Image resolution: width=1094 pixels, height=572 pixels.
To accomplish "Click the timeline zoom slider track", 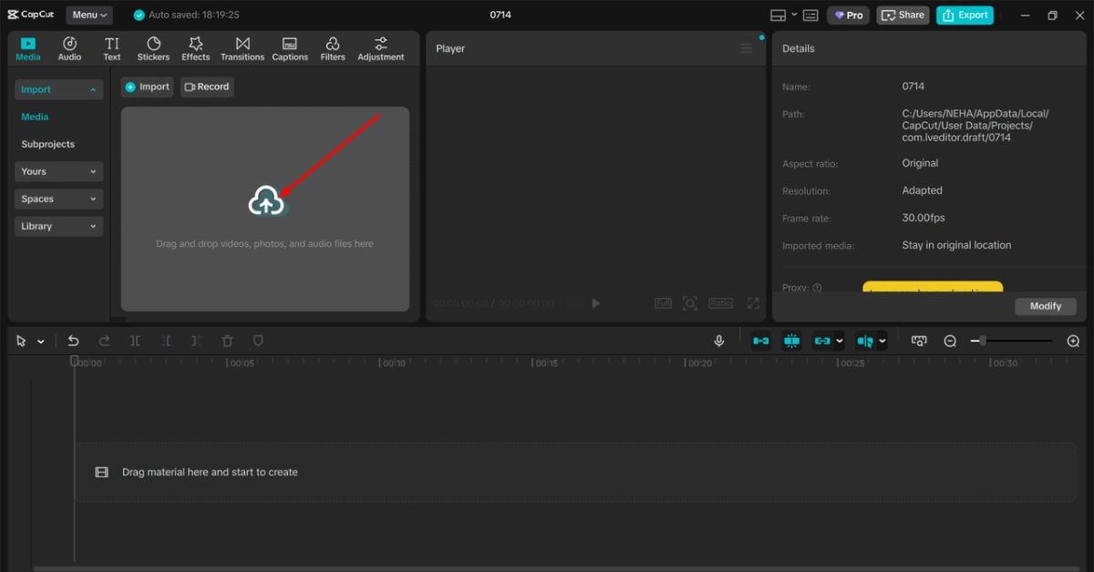I will [x=1017, y=341].
